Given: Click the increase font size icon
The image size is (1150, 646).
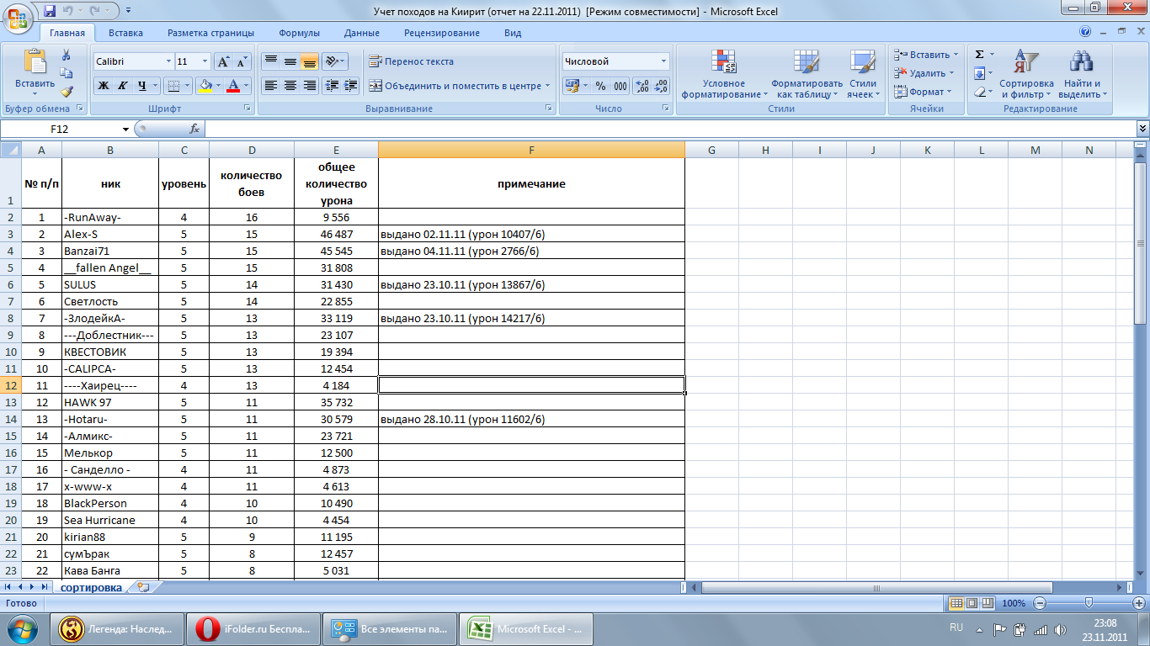Looking at the screenshot, I should tap(223, 61).
